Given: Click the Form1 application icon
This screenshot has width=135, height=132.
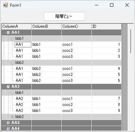Looking at the screenshot, I should click(x=6, y=5).
